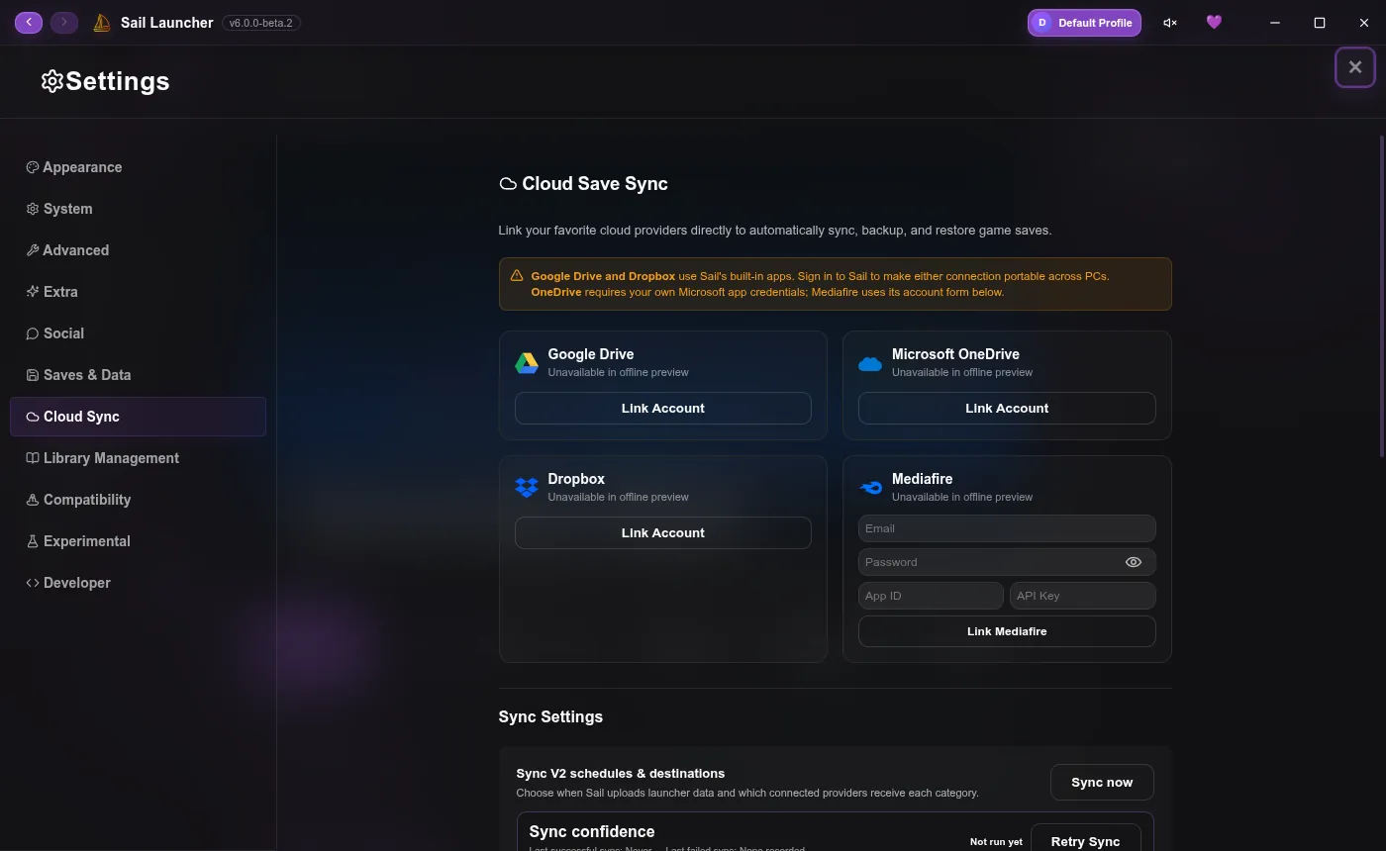Focus the API Key field
Screen dimensions: 1386x851
pyautogui.click(x=1083, y=596)
